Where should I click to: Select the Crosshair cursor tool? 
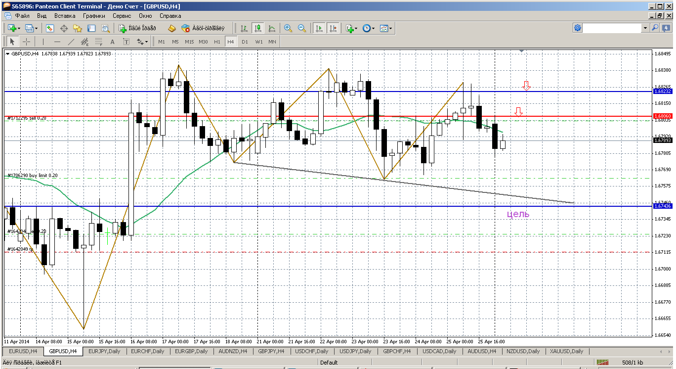[x=26, y=42]
